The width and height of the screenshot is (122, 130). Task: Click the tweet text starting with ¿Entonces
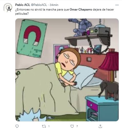pos(65,12)
